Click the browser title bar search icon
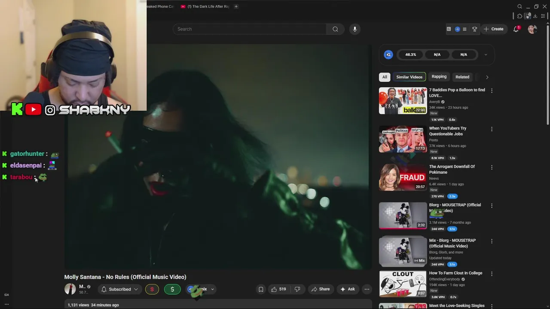550x309 pixels. coord(519,6)
